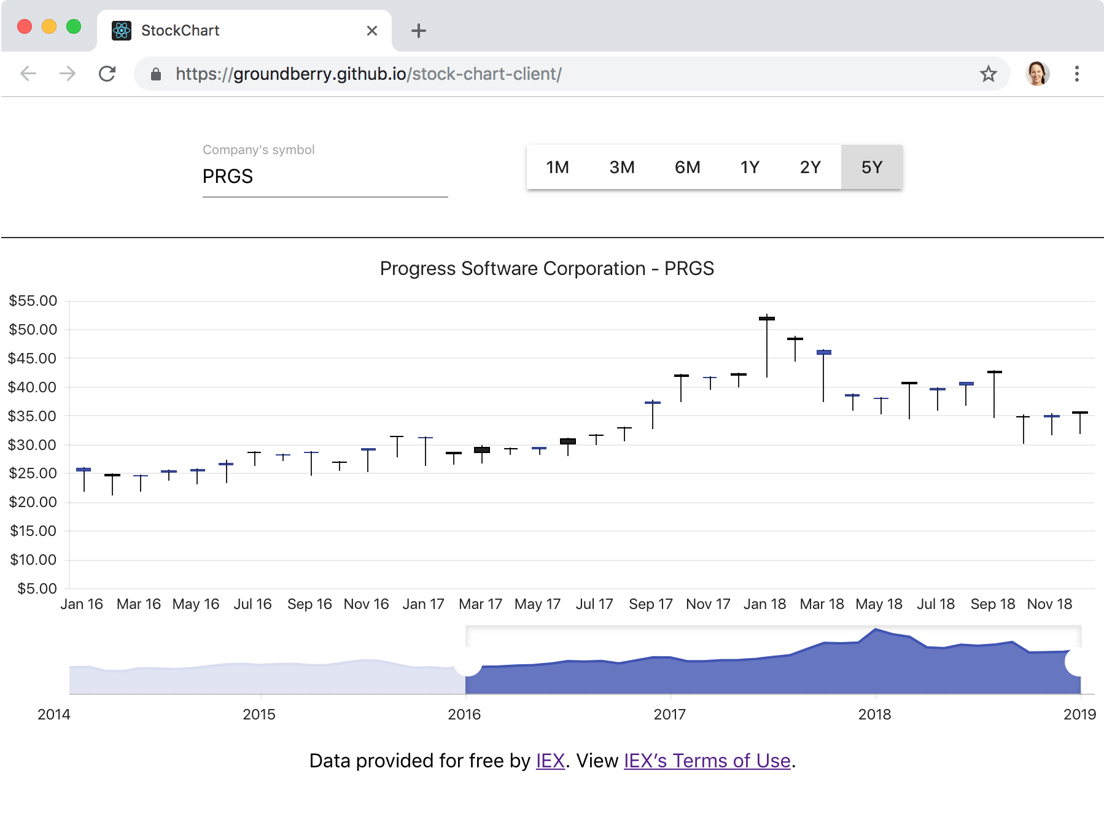Click the Nov 18 axis label
This screenshot has height=814, width=1104.
[1049, 604]
